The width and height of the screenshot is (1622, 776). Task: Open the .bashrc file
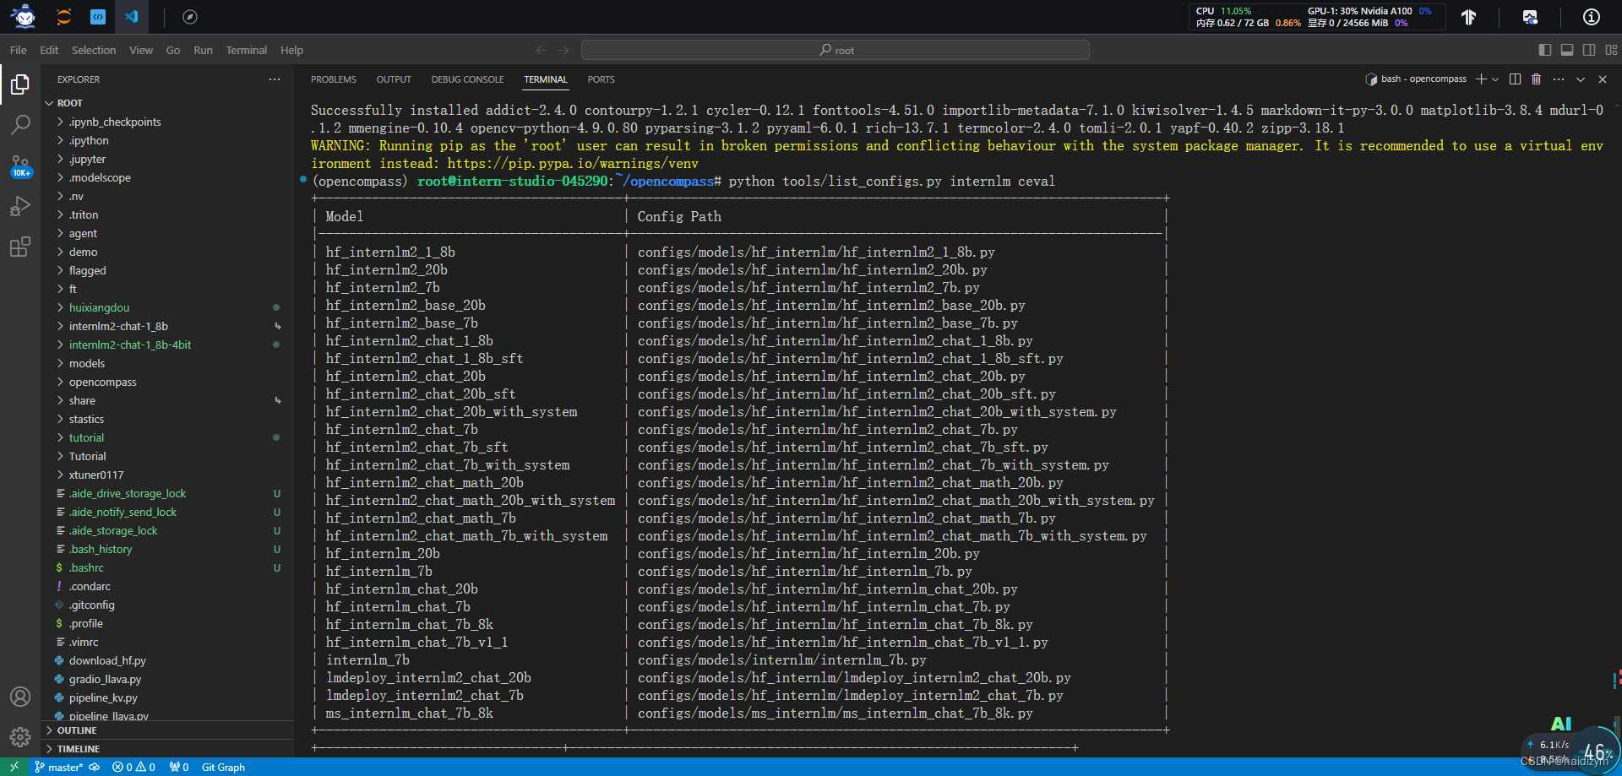[x=167, y=567]
